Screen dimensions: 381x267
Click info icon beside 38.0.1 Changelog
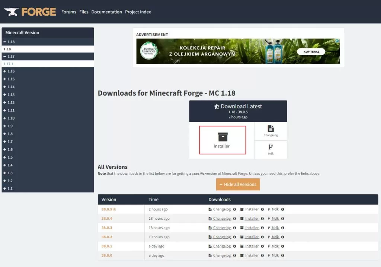tap(234, 246)
